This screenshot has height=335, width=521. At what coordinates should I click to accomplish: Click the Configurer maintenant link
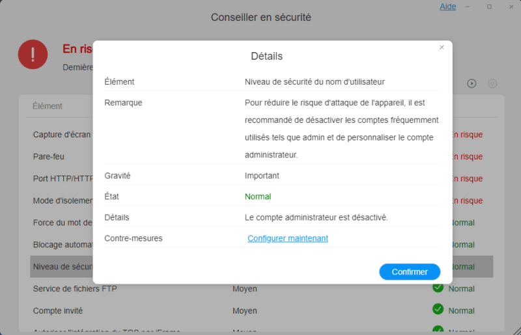click(x=288, y=238)
